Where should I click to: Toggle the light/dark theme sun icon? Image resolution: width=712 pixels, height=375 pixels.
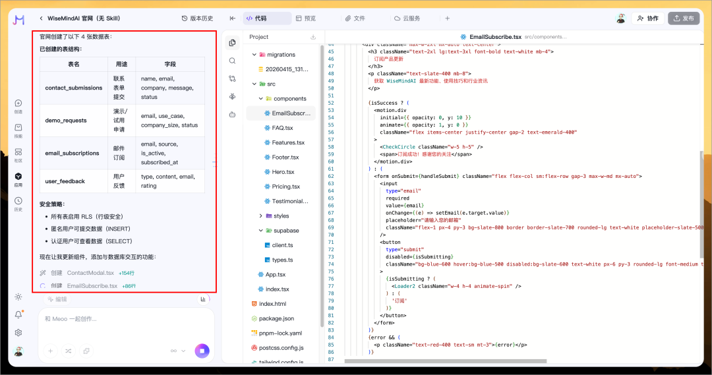pos(18,297)
